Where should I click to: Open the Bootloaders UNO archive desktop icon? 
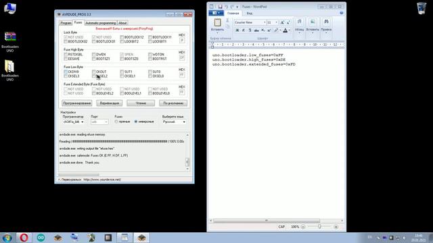point(10,42)
